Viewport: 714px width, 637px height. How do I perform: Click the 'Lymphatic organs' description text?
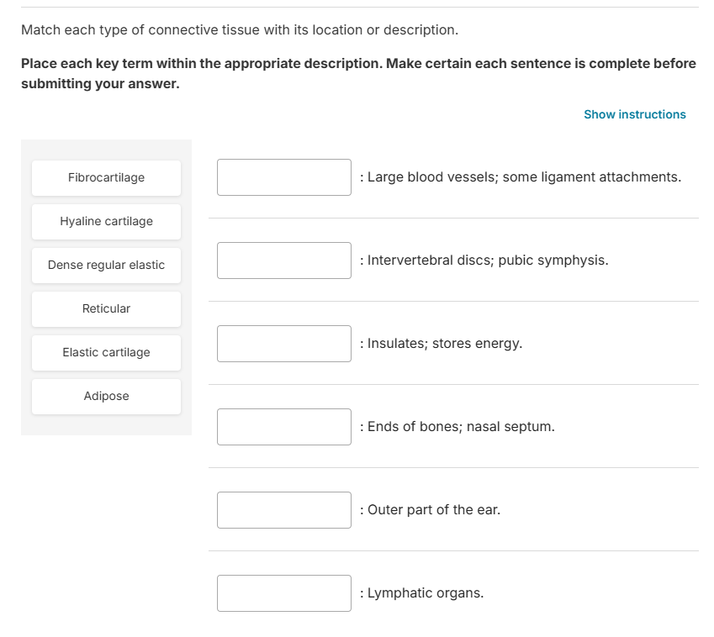[424, 592]
